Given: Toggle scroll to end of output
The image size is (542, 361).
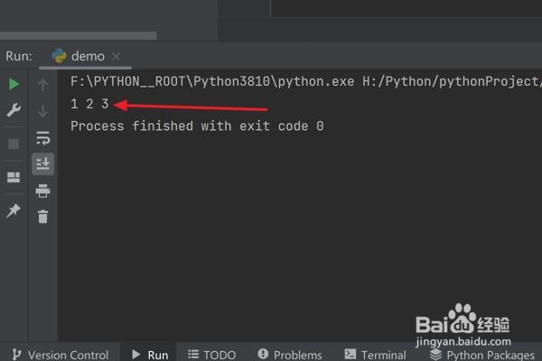Looking at the screenshot, I should tap(42, 163).
